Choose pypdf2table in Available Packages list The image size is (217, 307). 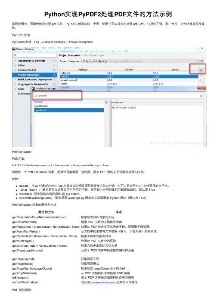(x=69, y=106)
